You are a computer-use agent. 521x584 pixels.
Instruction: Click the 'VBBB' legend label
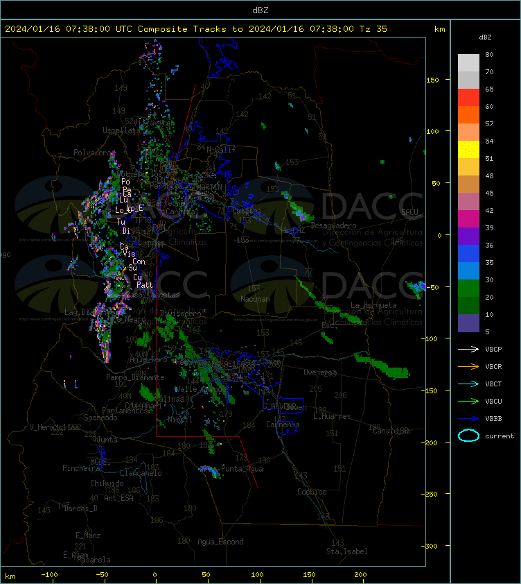tap(493, 419)
